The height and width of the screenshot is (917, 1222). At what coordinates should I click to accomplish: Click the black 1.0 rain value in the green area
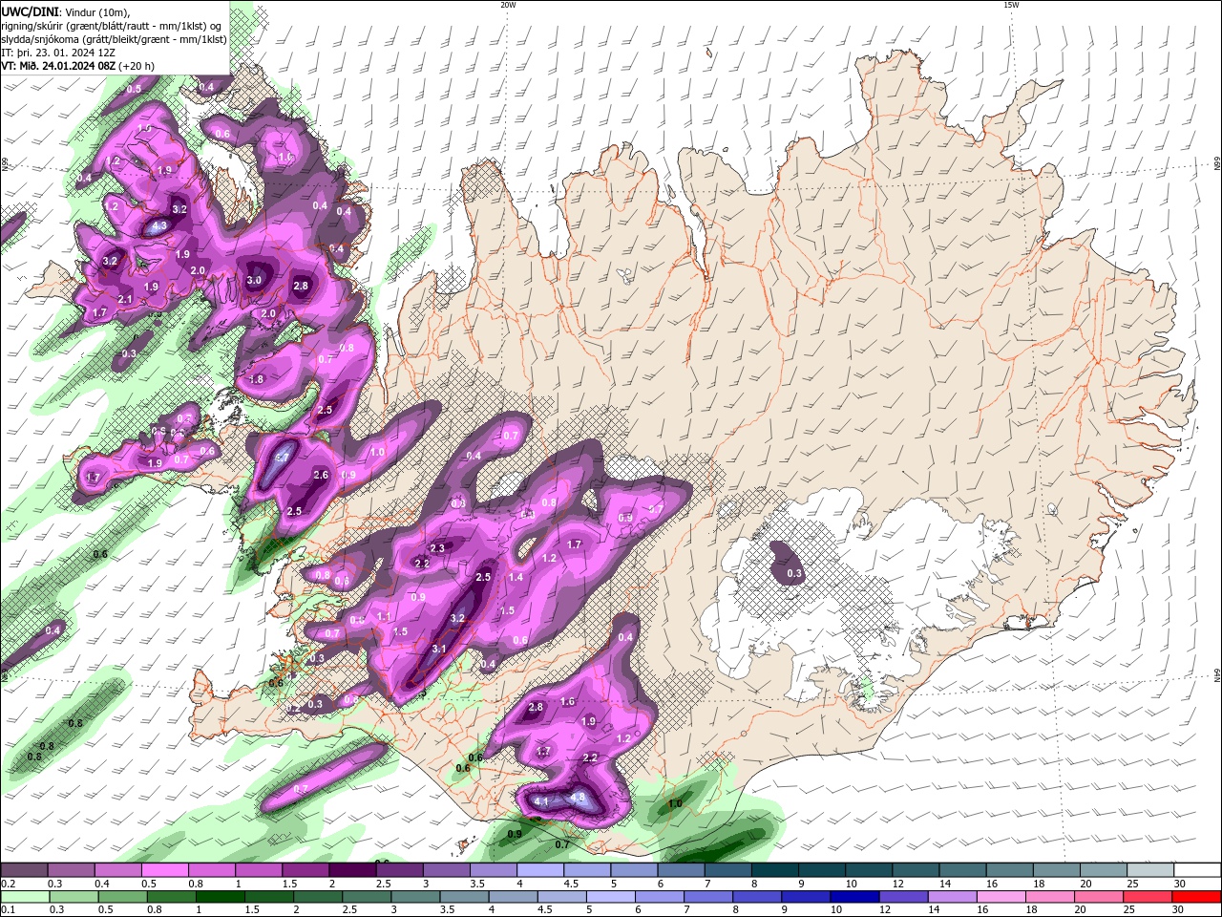[675, 804]
